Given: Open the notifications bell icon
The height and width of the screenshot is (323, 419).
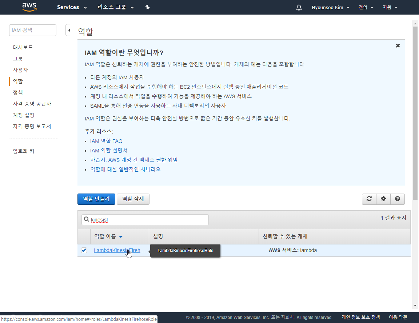Looking at the screenshot, I should 299,8.
